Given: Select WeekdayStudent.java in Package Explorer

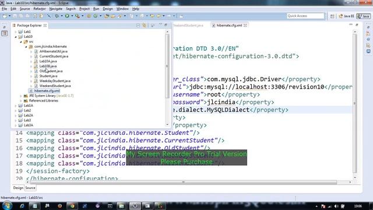Looking at the screenshot, I should (55, 81).
